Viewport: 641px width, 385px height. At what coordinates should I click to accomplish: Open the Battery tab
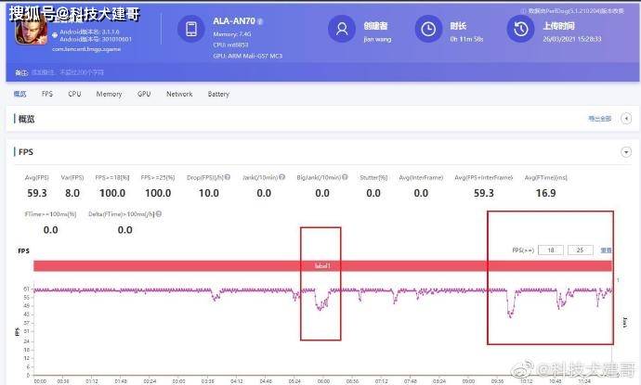218,94
